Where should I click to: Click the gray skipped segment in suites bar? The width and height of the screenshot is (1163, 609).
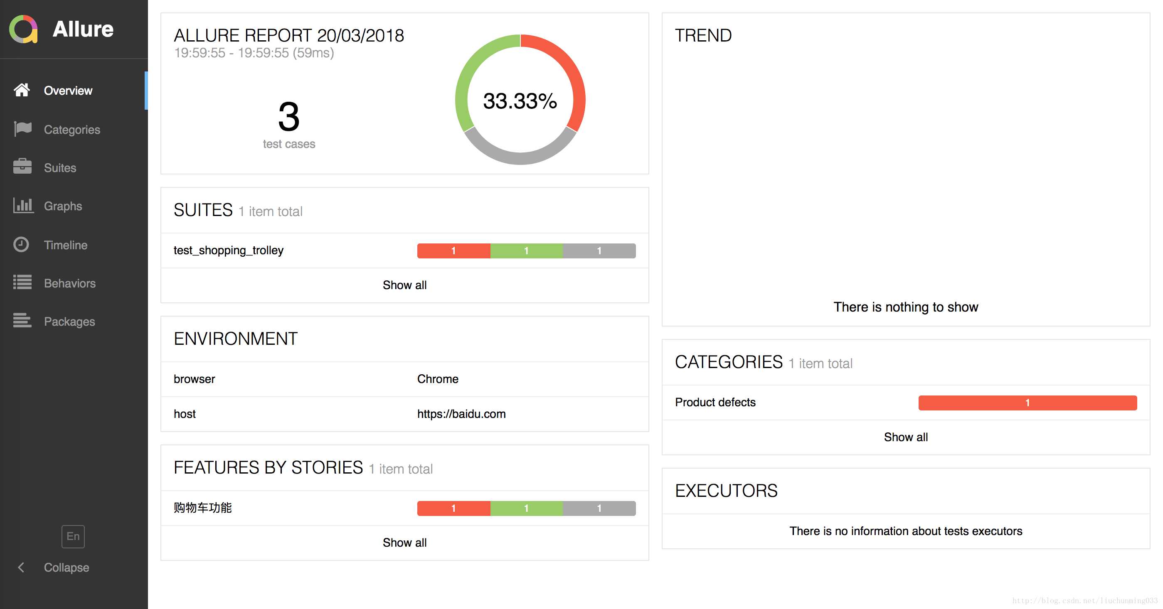(x=599, y=250)
